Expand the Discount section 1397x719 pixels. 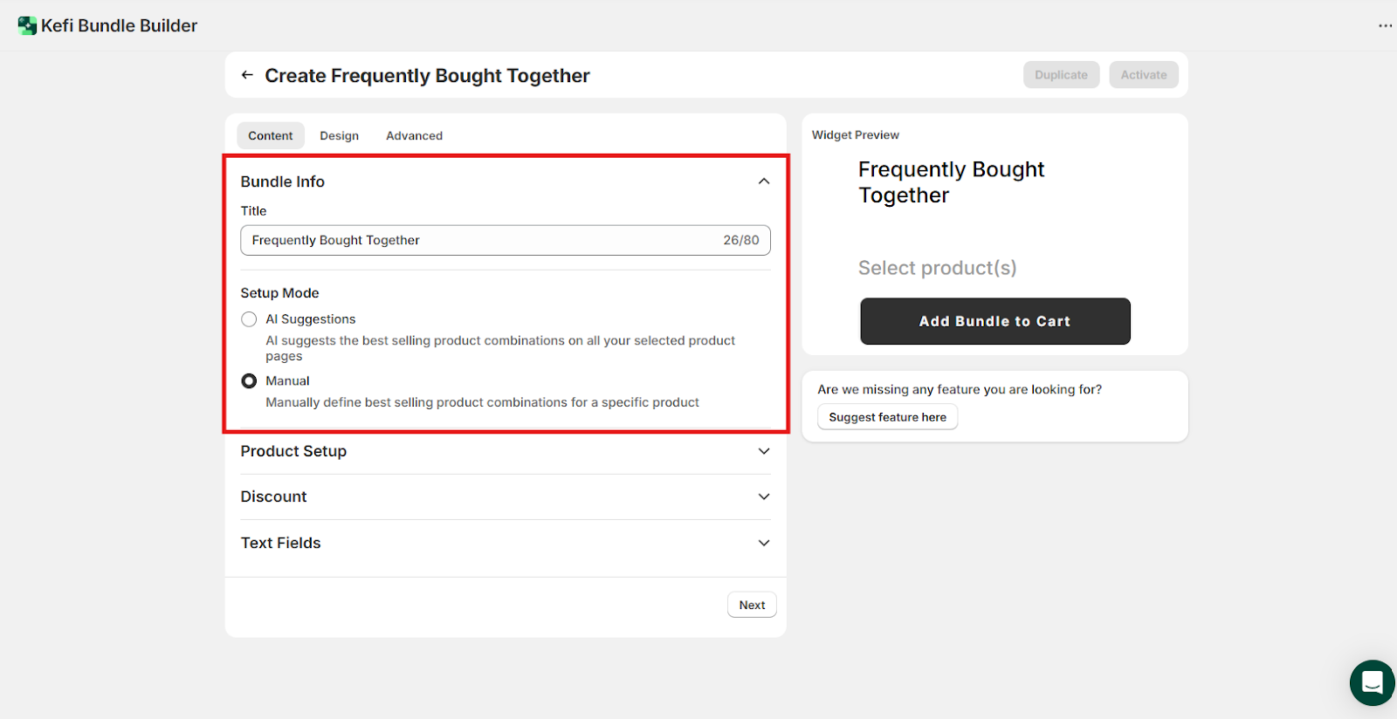click(x=764, y=496)
